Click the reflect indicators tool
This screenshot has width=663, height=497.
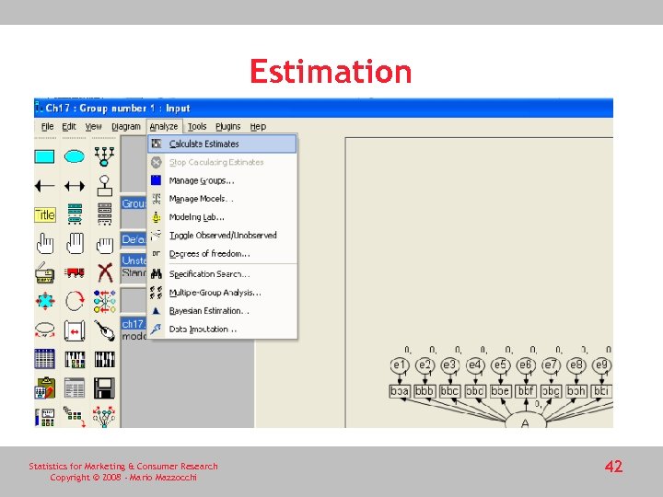point(104,301)
